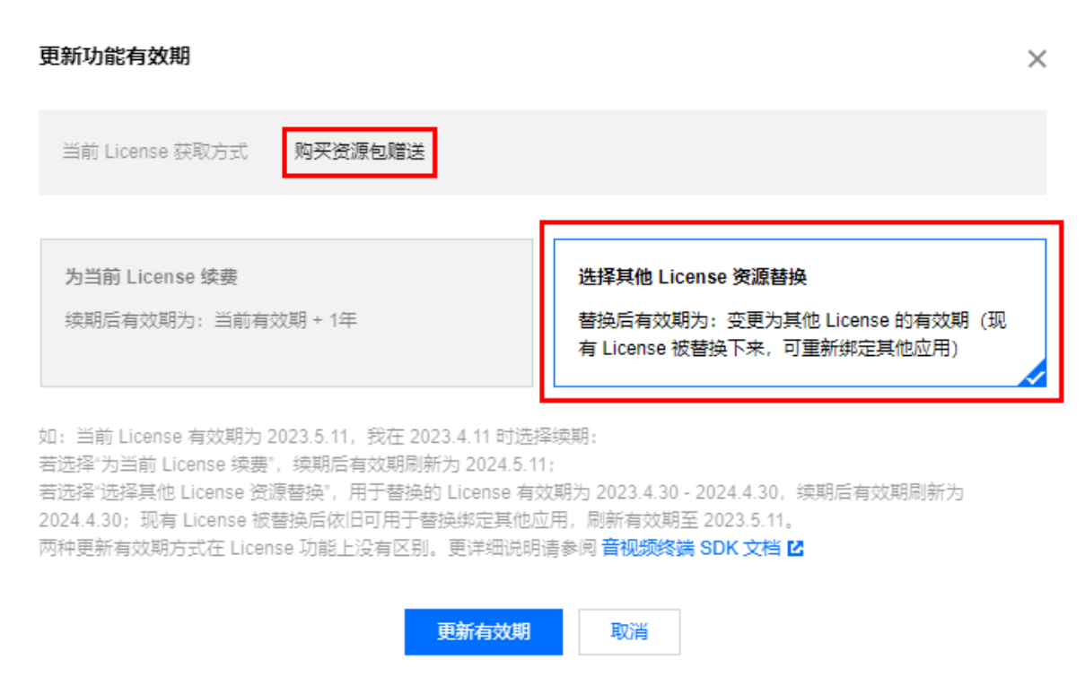
Task: Click the external-link icon after SDK 文档
Action: [795, 548]
